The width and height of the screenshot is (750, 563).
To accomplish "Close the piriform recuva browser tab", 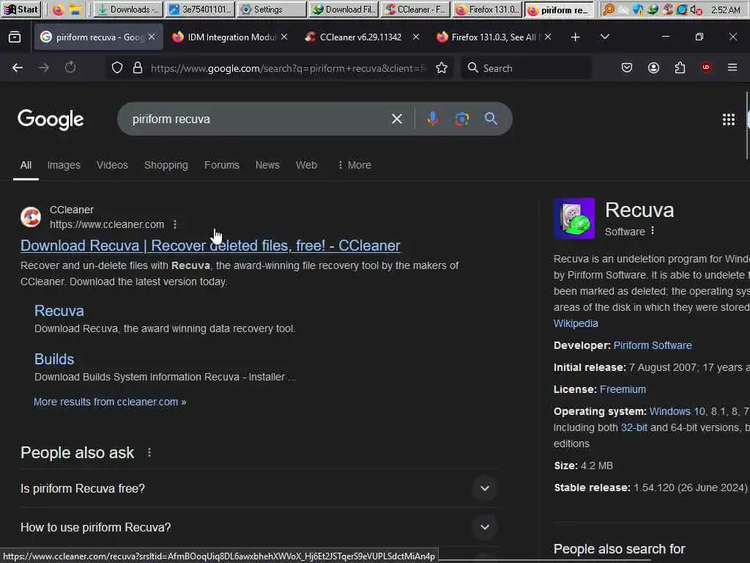I will click(x=152, y=37).
